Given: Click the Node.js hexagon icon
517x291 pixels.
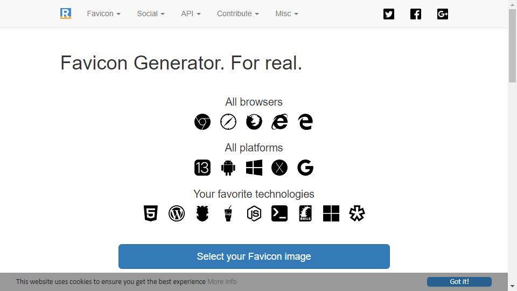Looking at the screenshot, I should coord(254,213).
